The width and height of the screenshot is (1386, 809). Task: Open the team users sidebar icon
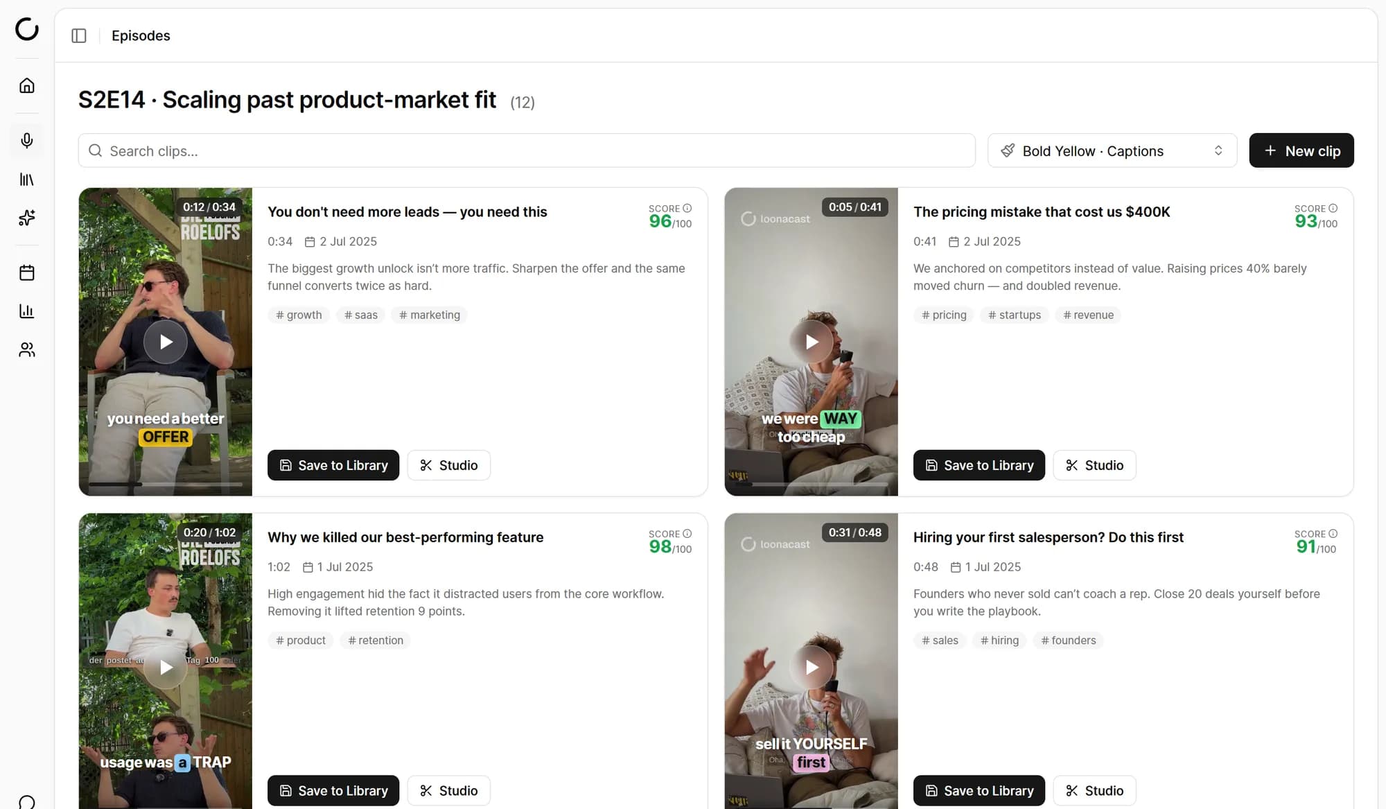(x=27, y=349)
